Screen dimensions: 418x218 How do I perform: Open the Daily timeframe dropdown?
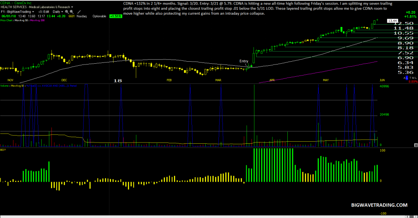[58, 12]
